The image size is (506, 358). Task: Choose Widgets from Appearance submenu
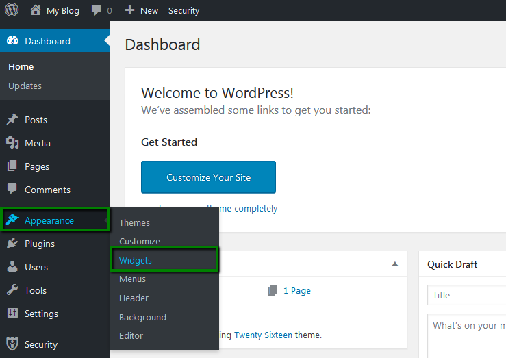pos(135,260)
